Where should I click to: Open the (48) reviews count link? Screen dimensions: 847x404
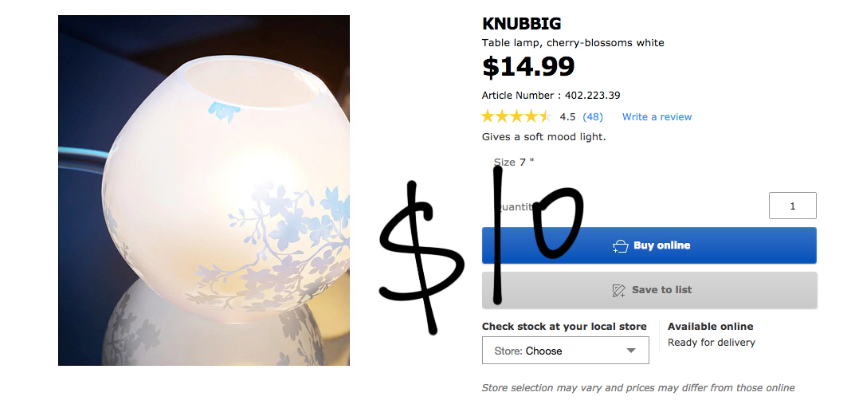(x=593, y=116)
